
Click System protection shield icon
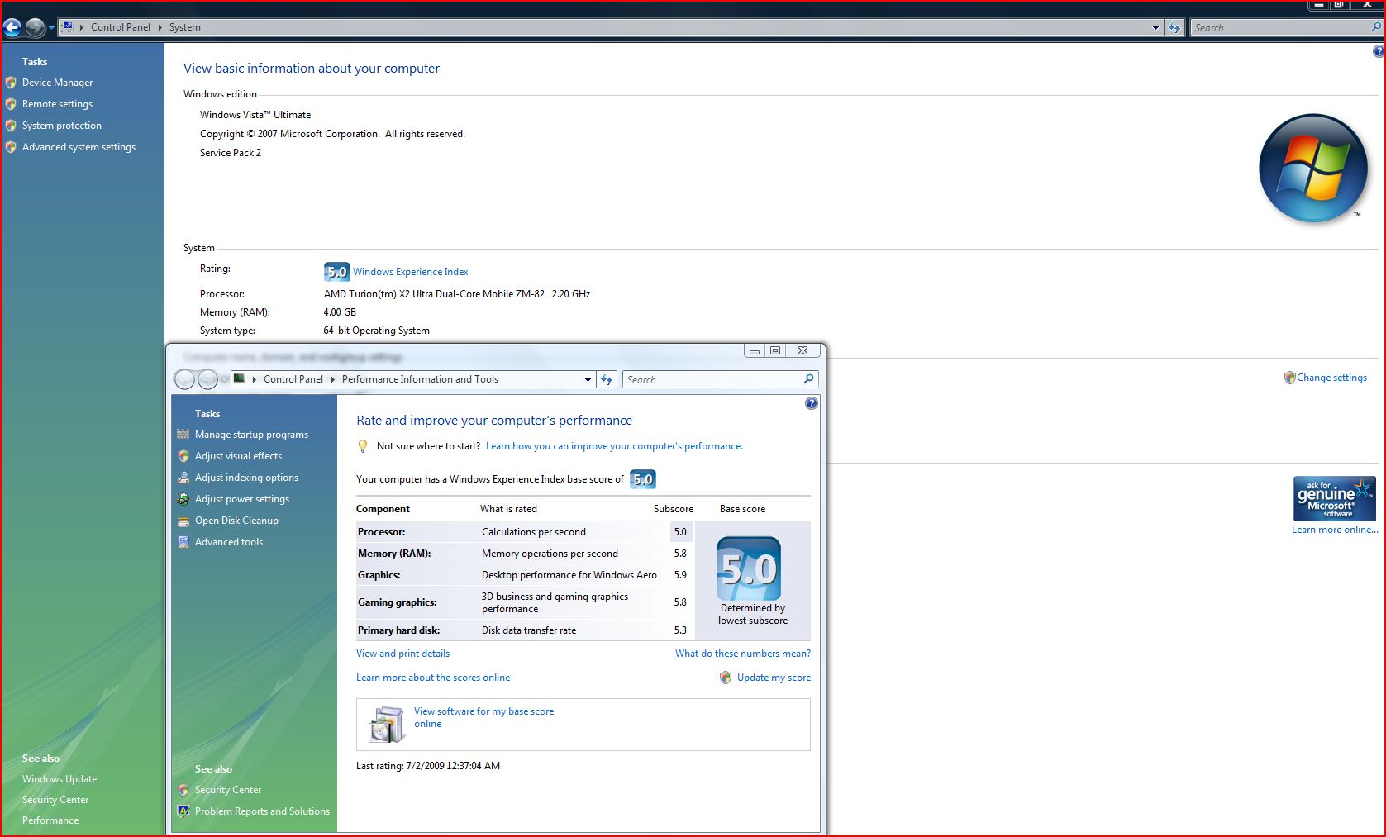click(11, 126)
